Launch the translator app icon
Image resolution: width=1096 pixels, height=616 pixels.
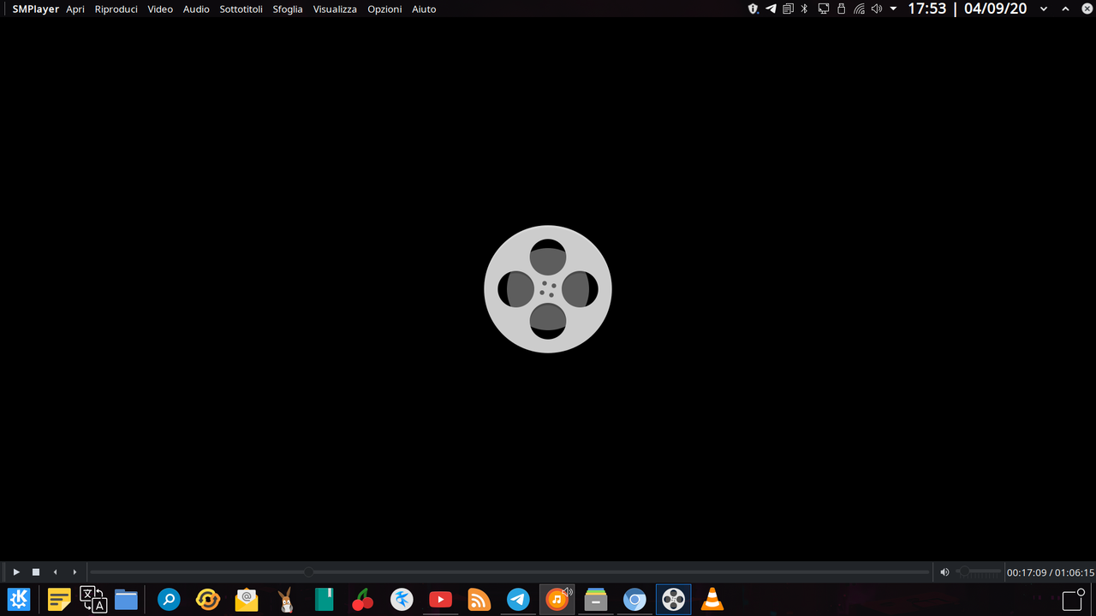pyautogui.click(x=93, y=600)
